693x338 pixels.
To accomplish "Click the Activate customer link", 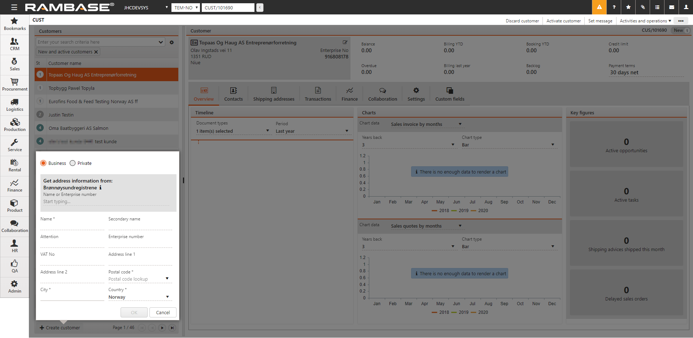I will click(x=563, y=21).
